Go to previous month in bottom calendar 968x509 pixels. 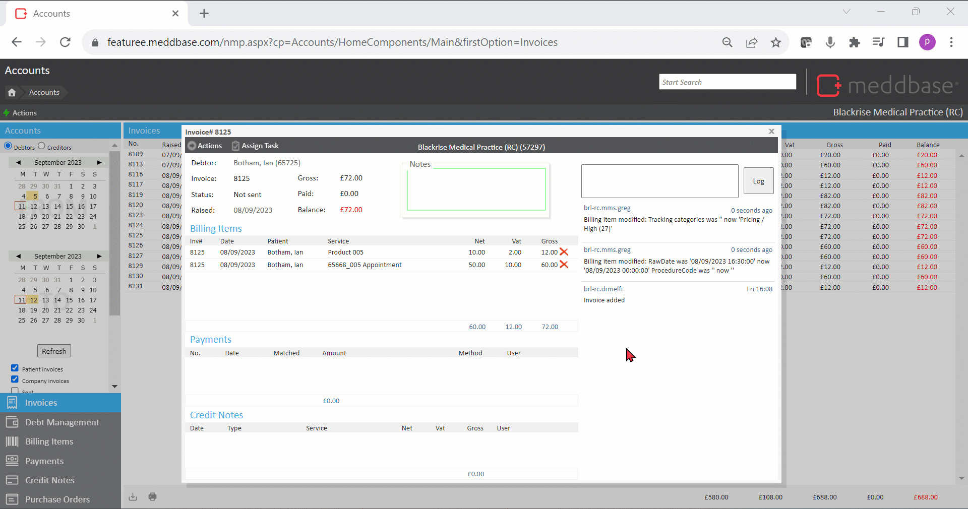click(19, 256)
